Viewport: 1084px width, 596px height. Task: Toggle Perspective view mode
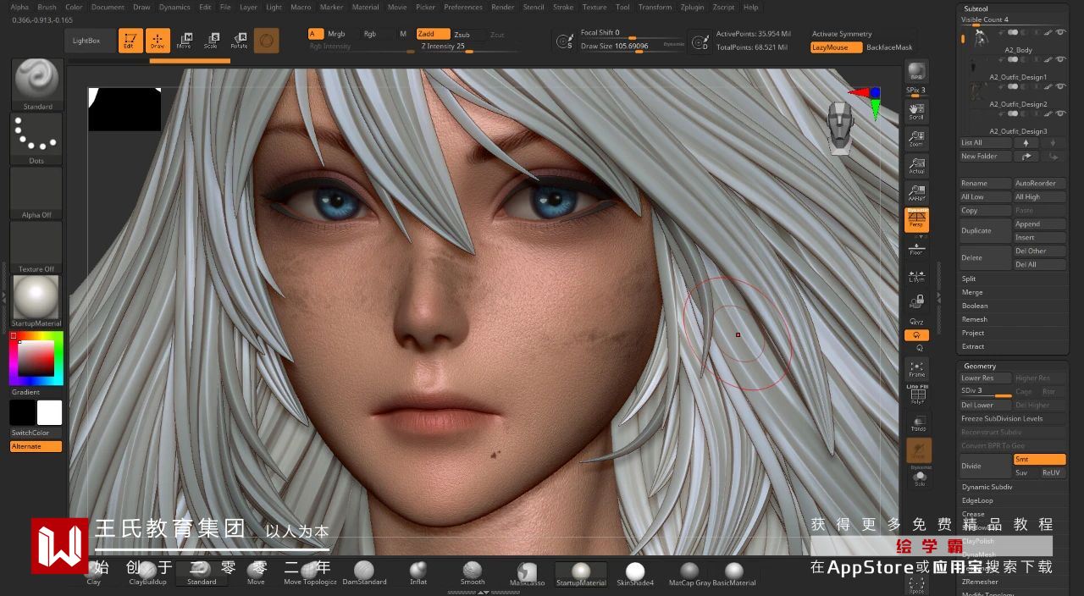pos(917,220)
